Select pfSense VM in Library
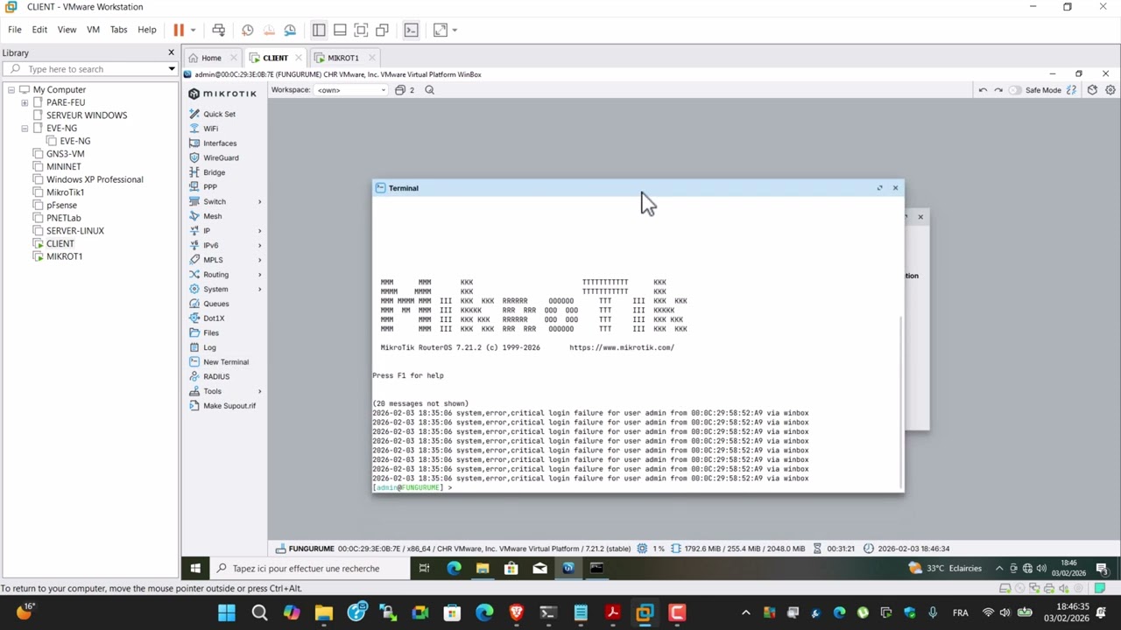The height and width of the screenshot is (630, 1121). tap(61, 205)
